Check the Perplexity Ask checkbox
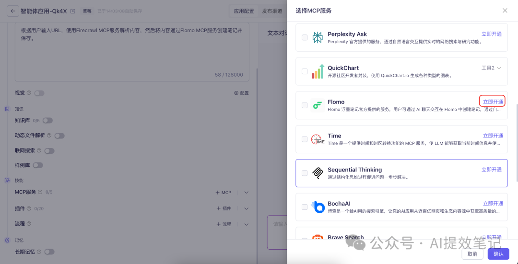Viewport: 518px width, 264px height. (x=305, y=38)
